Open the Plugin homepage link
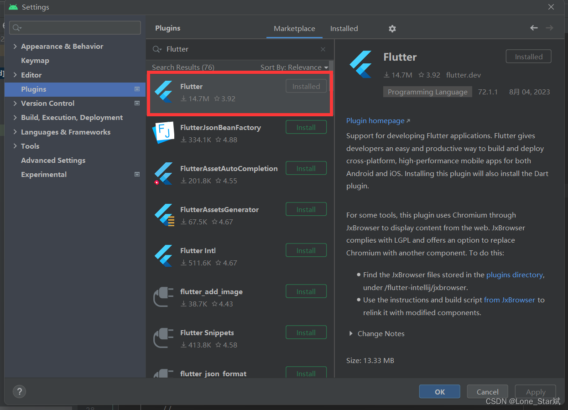The image size is (568, 410). (378, 121)
